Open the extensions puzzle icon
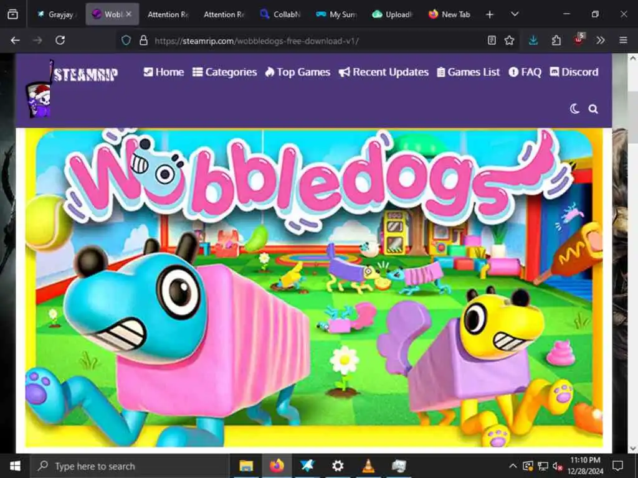The height and width of the screenshot is (478, 638). [x=556, y=40]
